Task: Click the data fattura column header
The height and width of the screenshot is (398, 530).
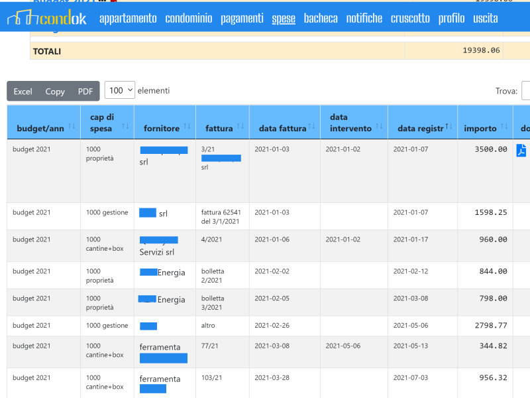Action: 285,123
